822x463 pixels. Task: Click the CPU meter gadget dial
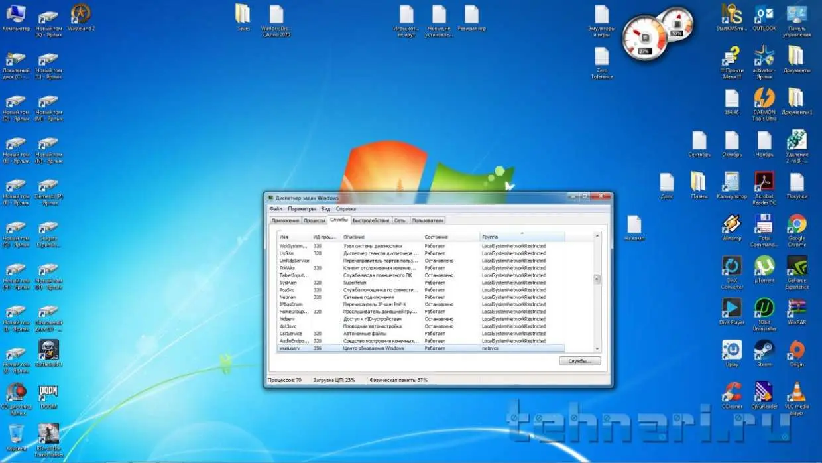coord(646,36)
